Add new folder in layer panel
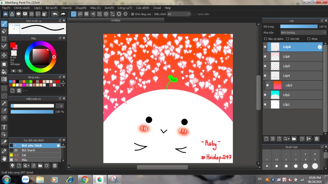328x184 pixels. click(x=294, y=139)
